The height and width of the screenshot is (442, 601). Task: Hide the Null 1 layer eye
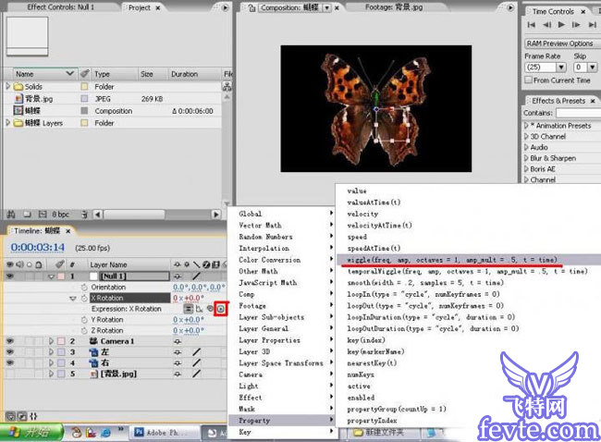pos(10,276)
